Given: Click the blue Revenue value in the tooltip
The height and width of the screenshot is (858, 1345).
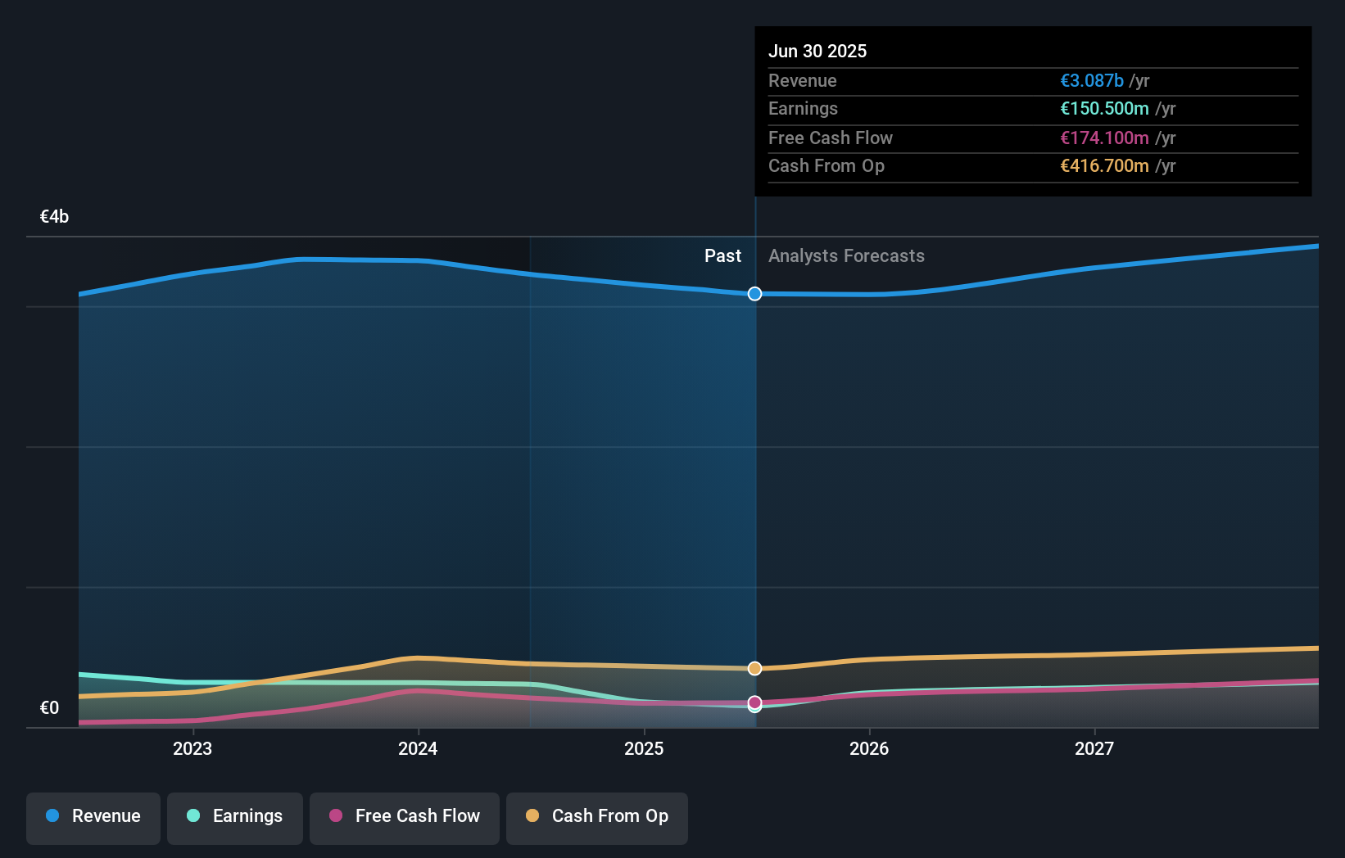Looking at the screenshot, I should pyautogui.click(x=1090, y=80).
